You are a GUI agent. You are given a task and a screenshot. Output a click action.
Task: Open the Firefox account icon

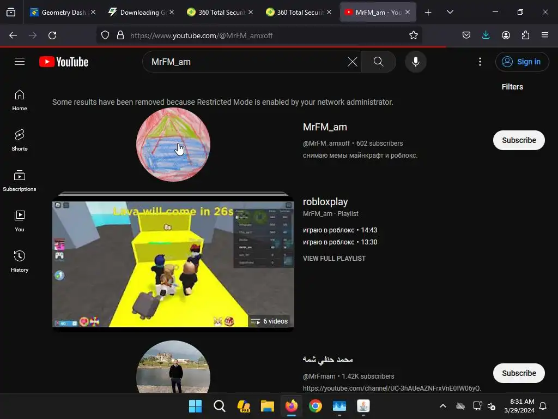tap(506, 35)
